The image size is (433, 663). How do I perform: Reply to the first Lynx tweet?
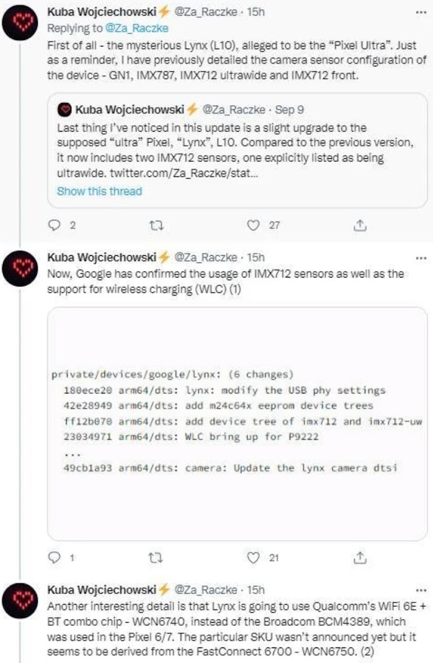[x=55, y=225]
